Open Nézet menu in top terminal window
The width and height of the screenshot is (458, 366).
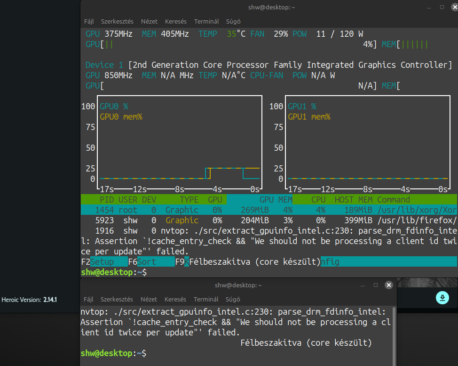(x=149, y=21)
